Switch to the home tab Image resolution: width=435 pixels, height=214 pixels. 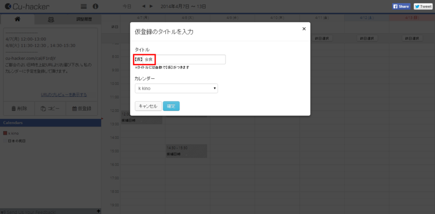tap(17, 19)
